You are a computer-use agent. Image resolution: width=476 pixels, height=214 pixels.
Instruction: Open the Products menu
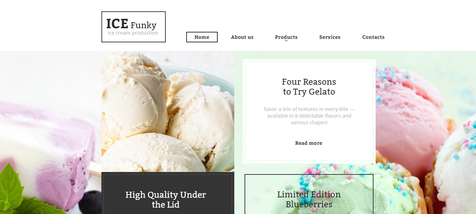[x=286, y=37]
